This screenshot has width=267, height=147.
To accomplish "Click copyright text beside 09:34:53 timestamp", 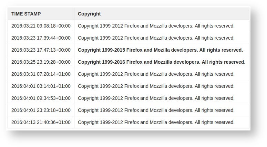I will tap(156, 98).
